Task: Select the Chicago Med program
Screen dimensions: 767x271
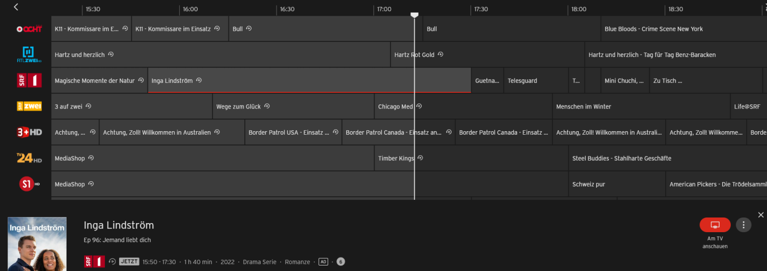Action: [395, 106]
